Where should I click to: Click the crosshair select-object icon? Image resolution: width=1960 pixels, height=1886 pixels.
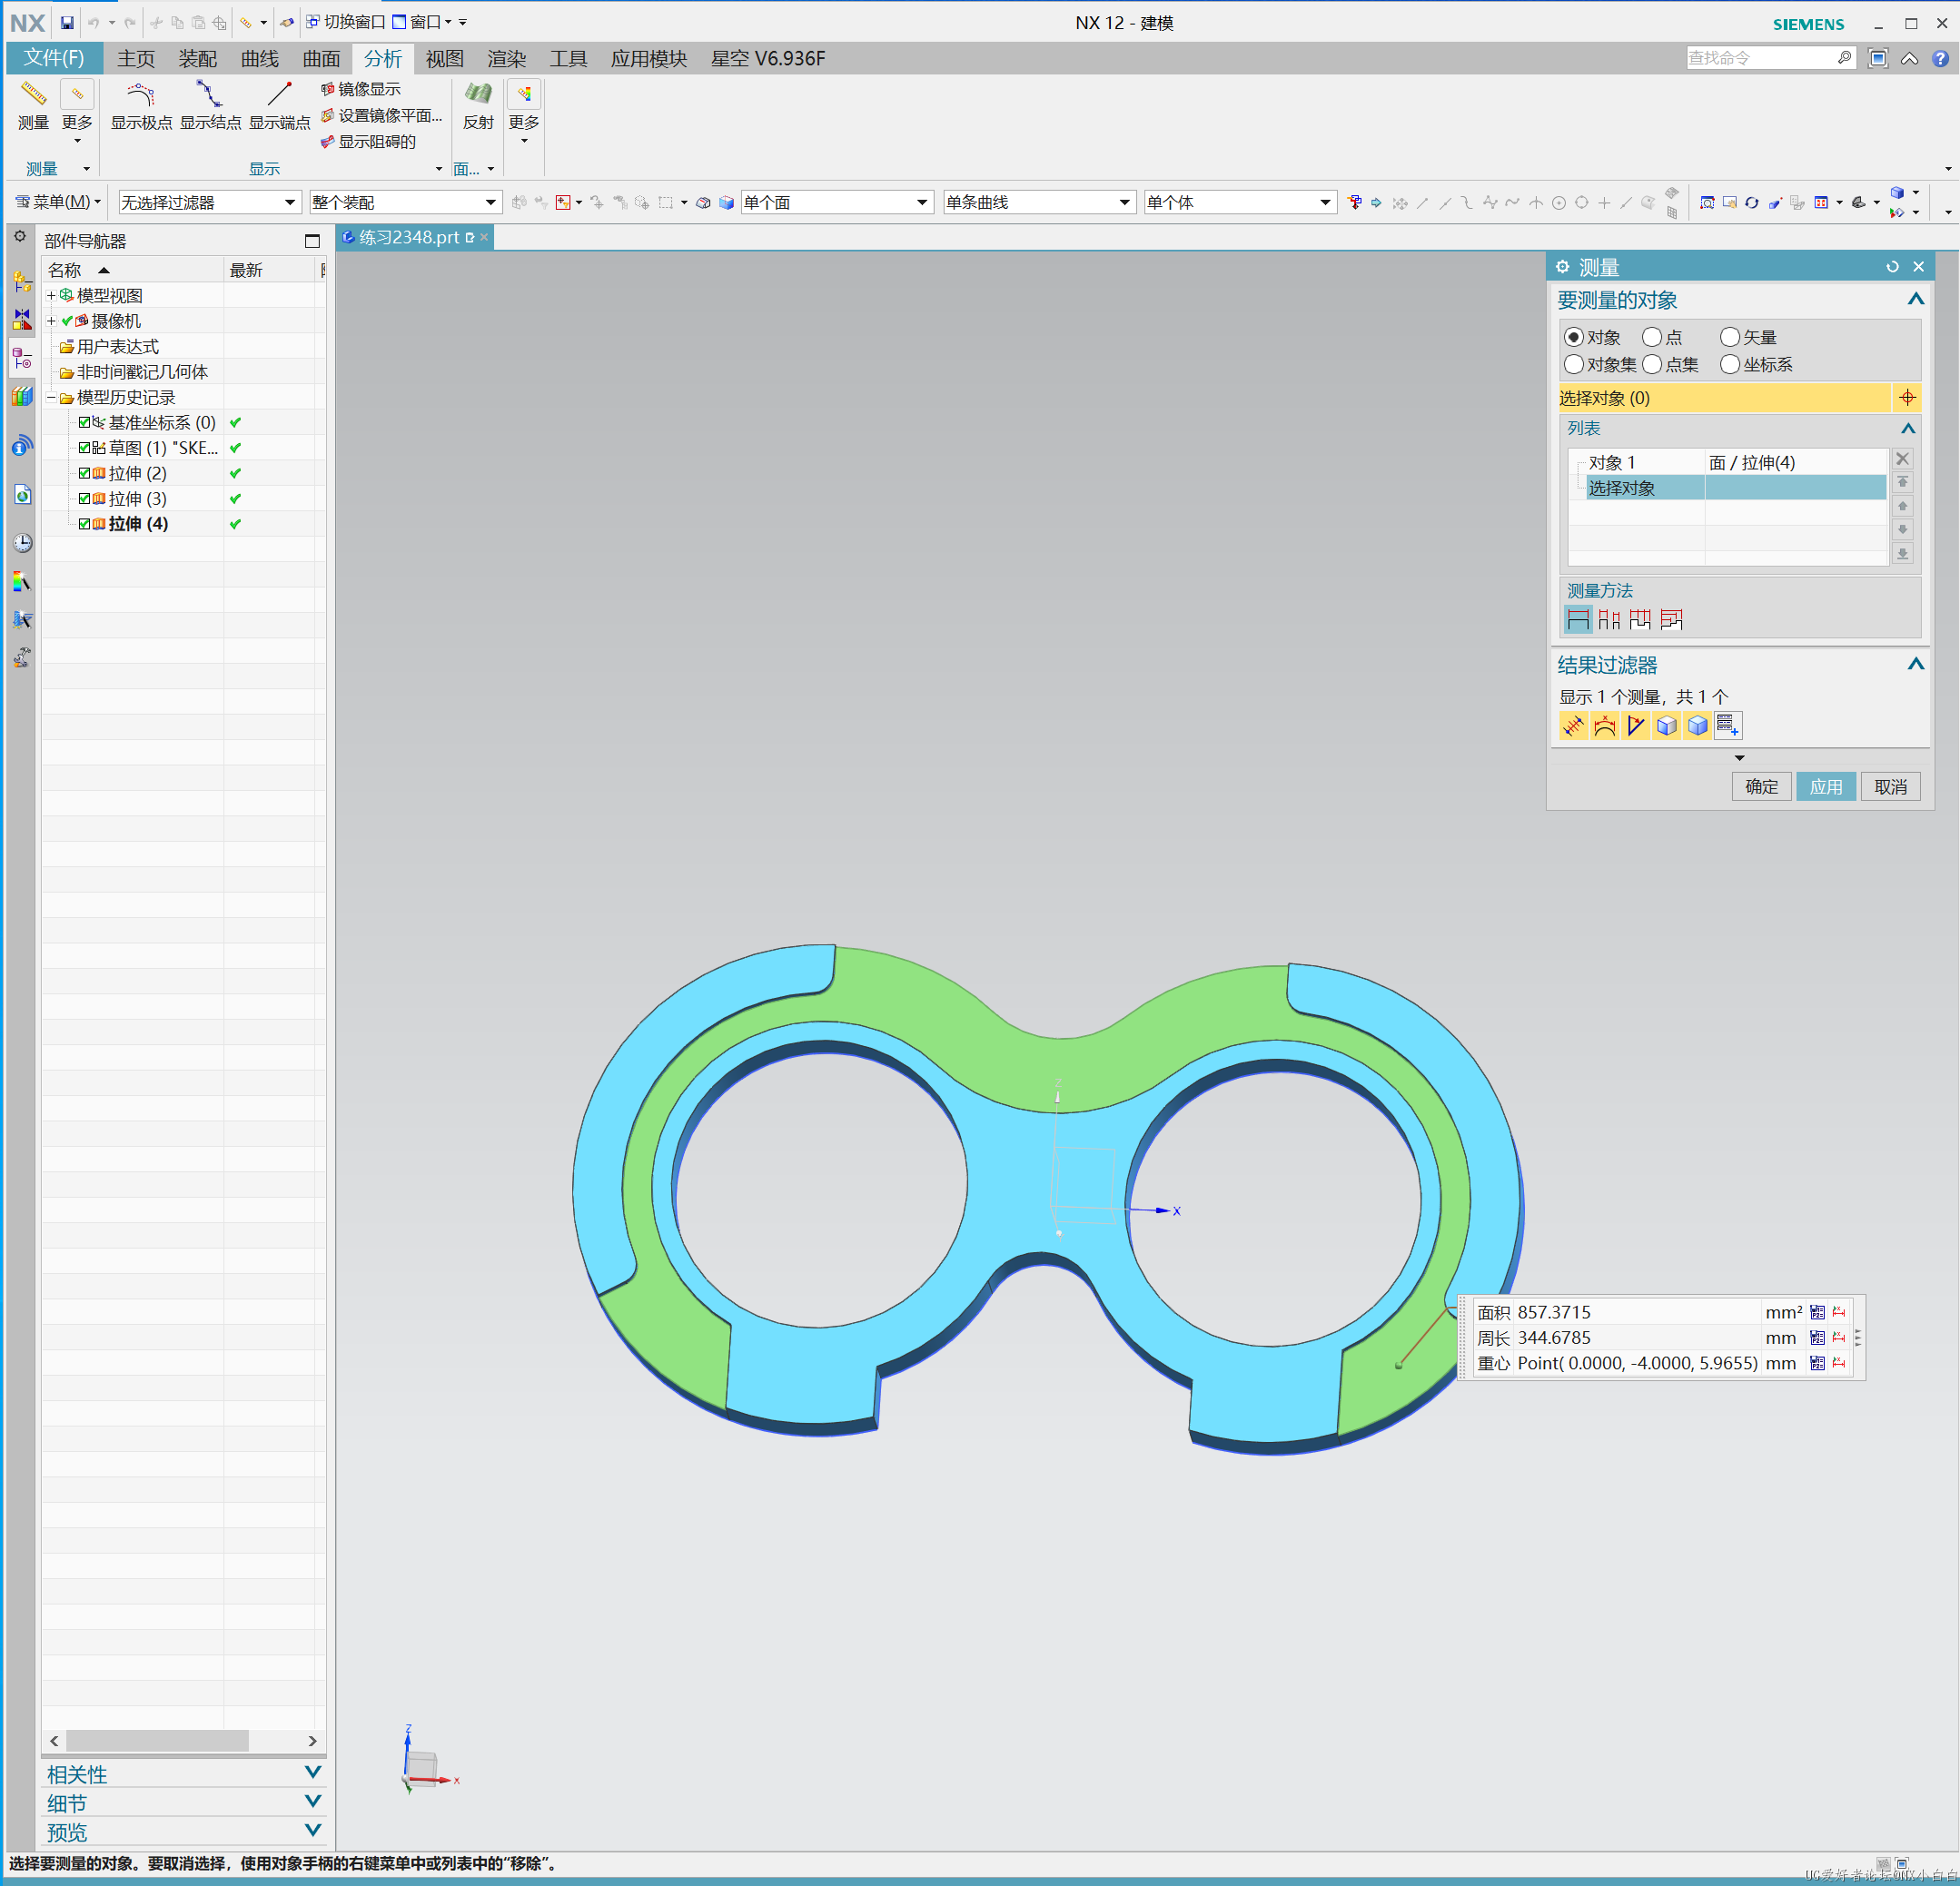pos(1907,398)
